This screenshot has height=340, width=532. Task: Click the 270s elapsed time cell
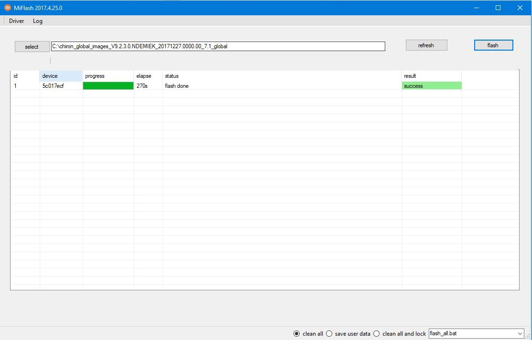coord(148,86)
